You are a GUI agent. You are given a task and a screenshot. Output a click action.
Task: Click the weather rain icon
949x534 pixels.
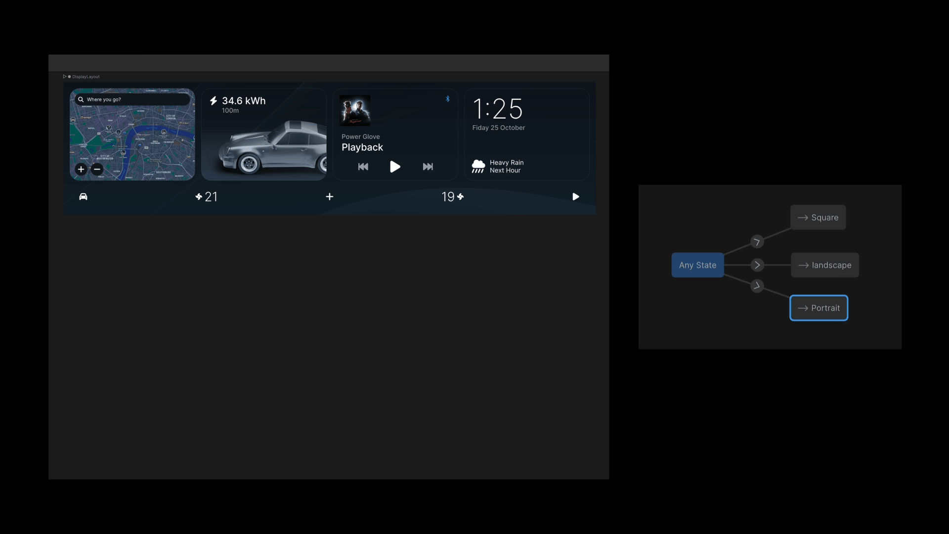pos(478,166)
